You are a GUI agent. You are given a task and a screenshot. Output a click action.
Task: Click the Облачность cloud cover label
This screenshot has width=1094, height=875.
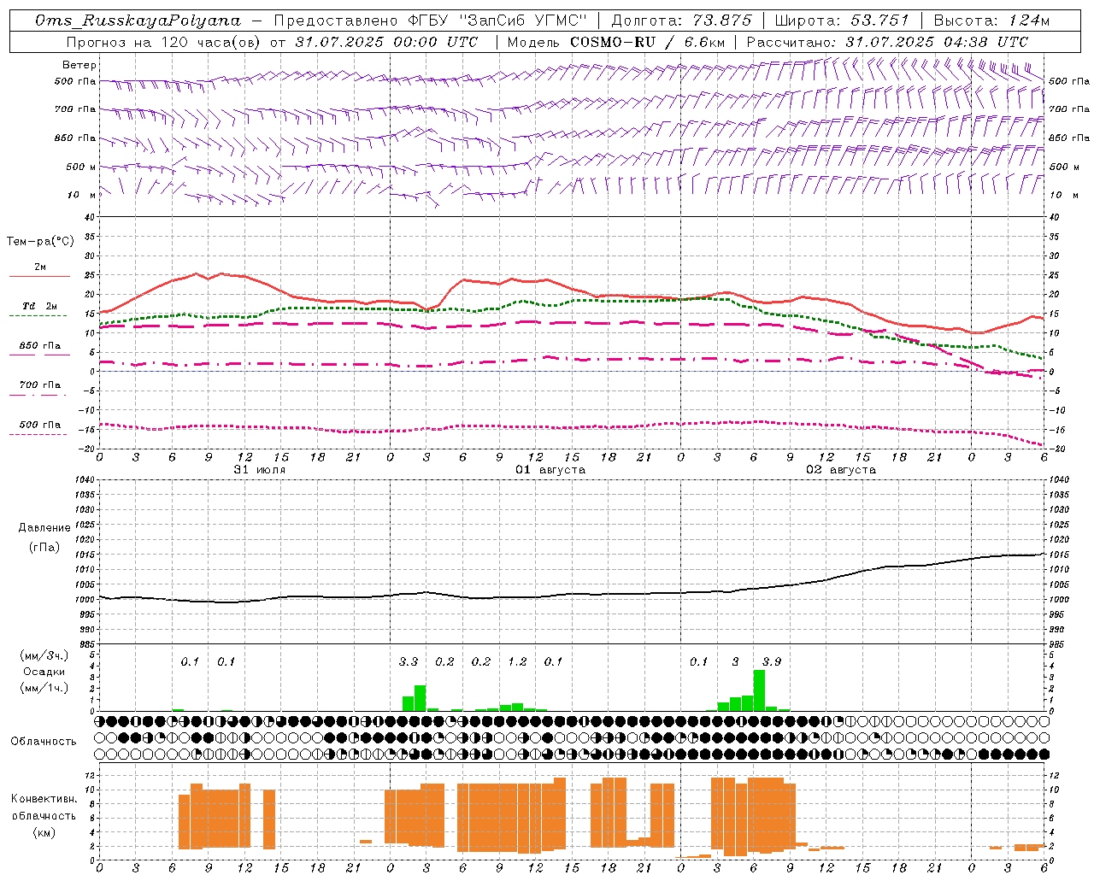(44, 741)
